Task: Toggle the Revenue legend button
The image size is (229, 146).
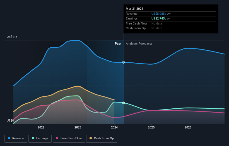Action: coord(16,138)
